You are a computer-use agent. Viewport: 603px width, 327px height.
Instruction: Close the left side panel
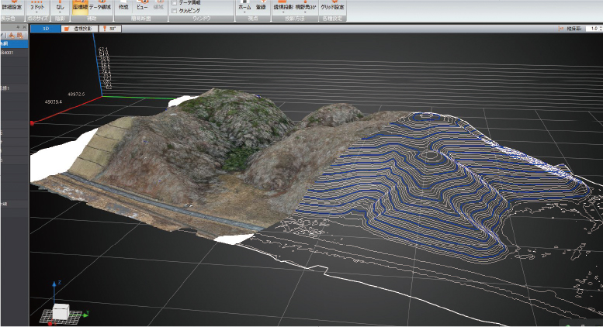tap(24, 27)
